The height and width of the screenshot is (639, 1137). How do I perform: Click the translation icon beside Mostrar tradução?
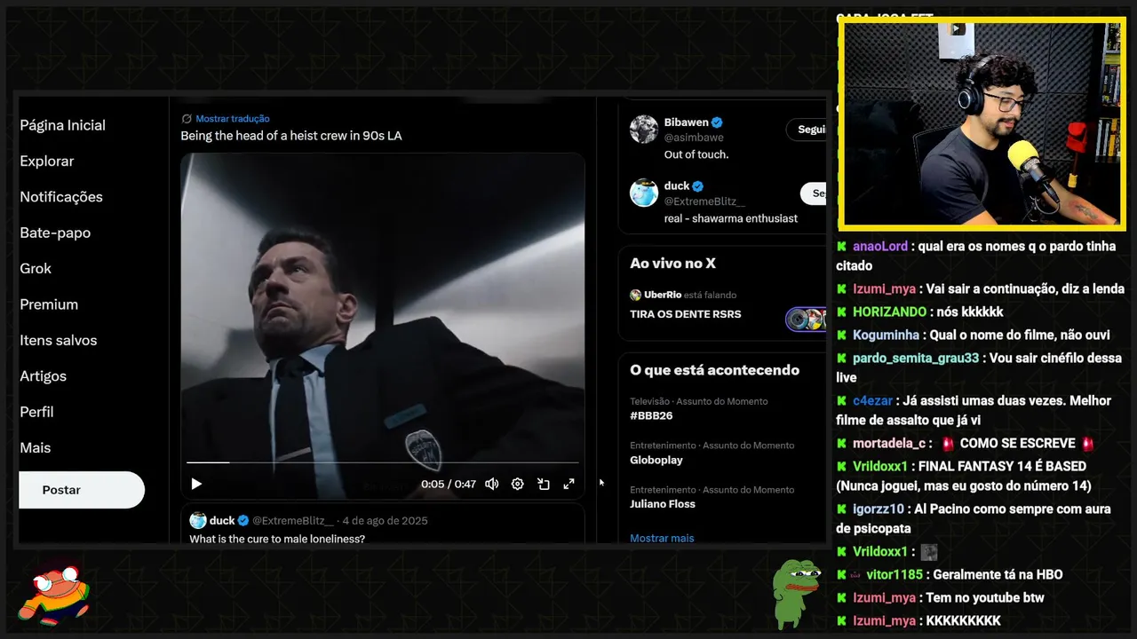click(187, 119)
